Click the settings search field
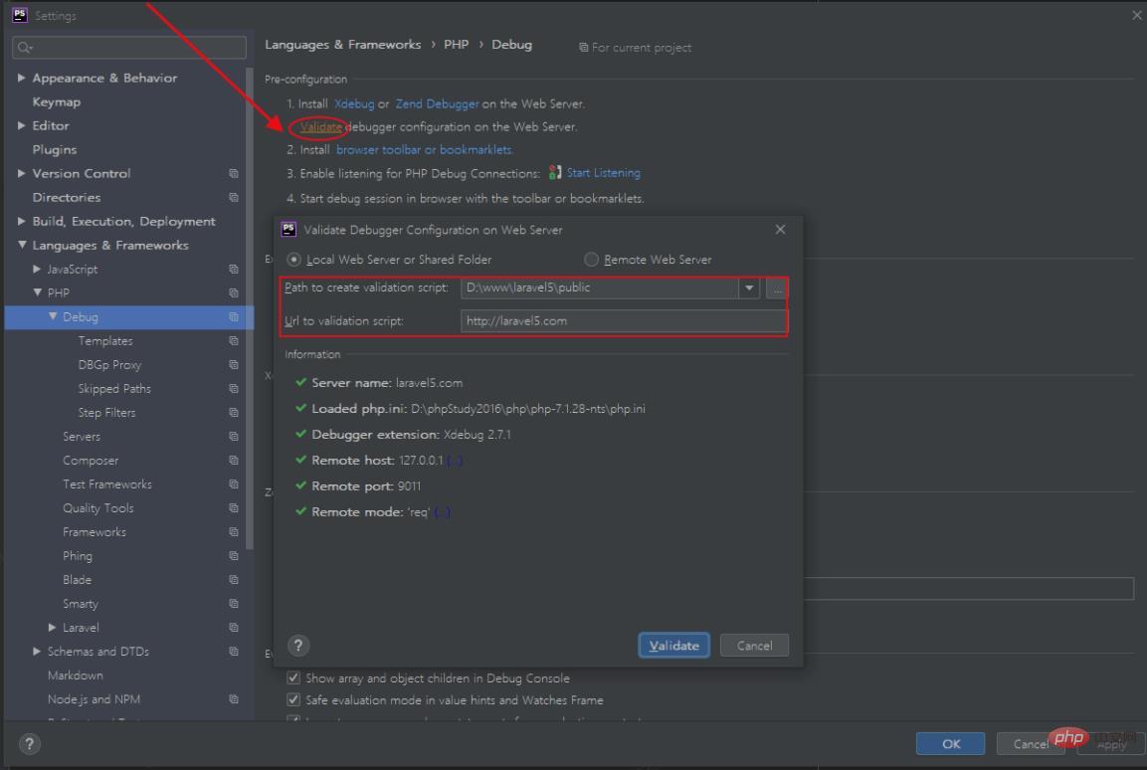 coord(129,48)
